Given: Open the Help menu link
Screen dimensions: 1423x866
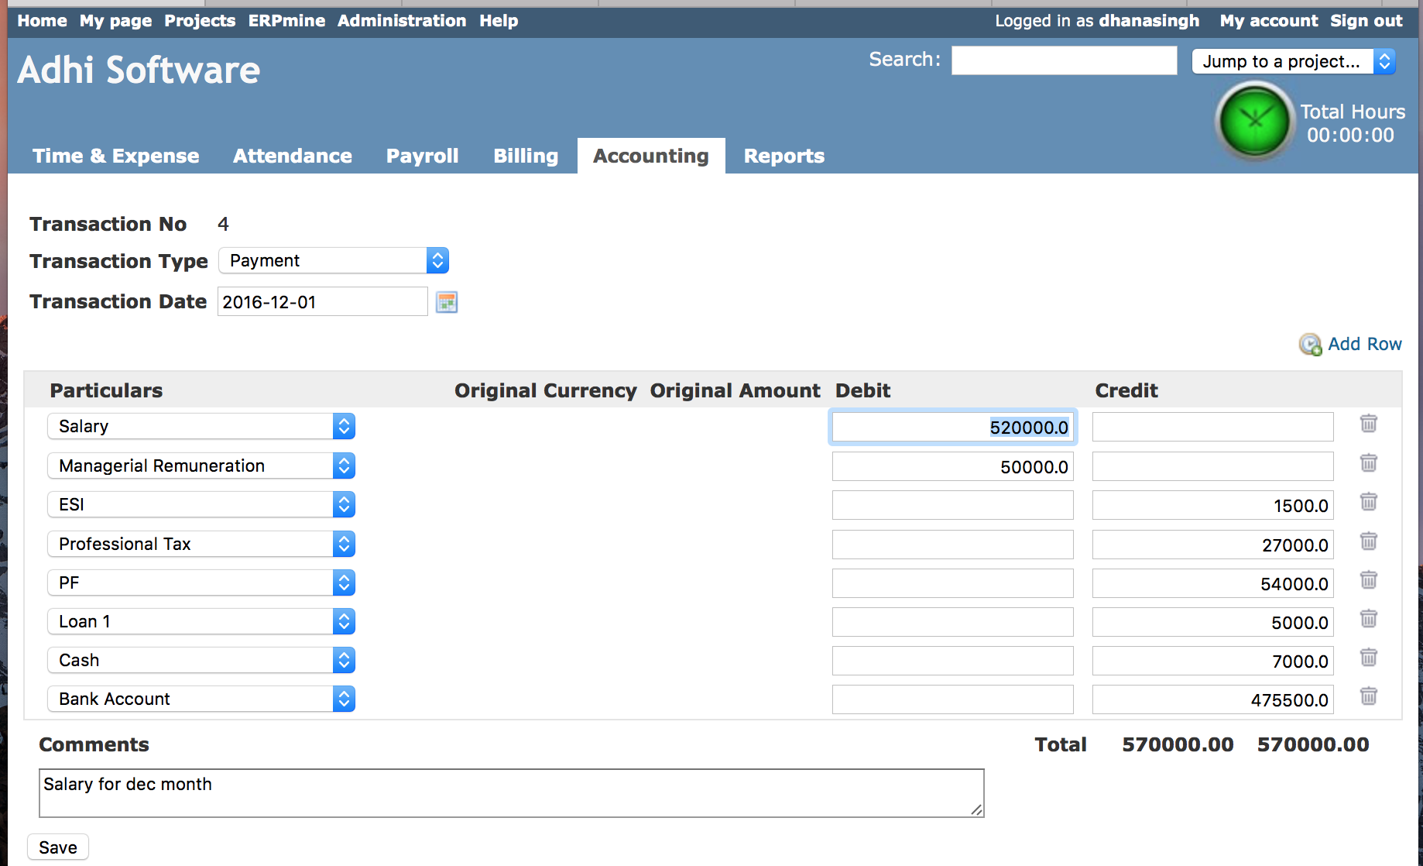Looking at the screenshot, I should (x=499, y=21).
